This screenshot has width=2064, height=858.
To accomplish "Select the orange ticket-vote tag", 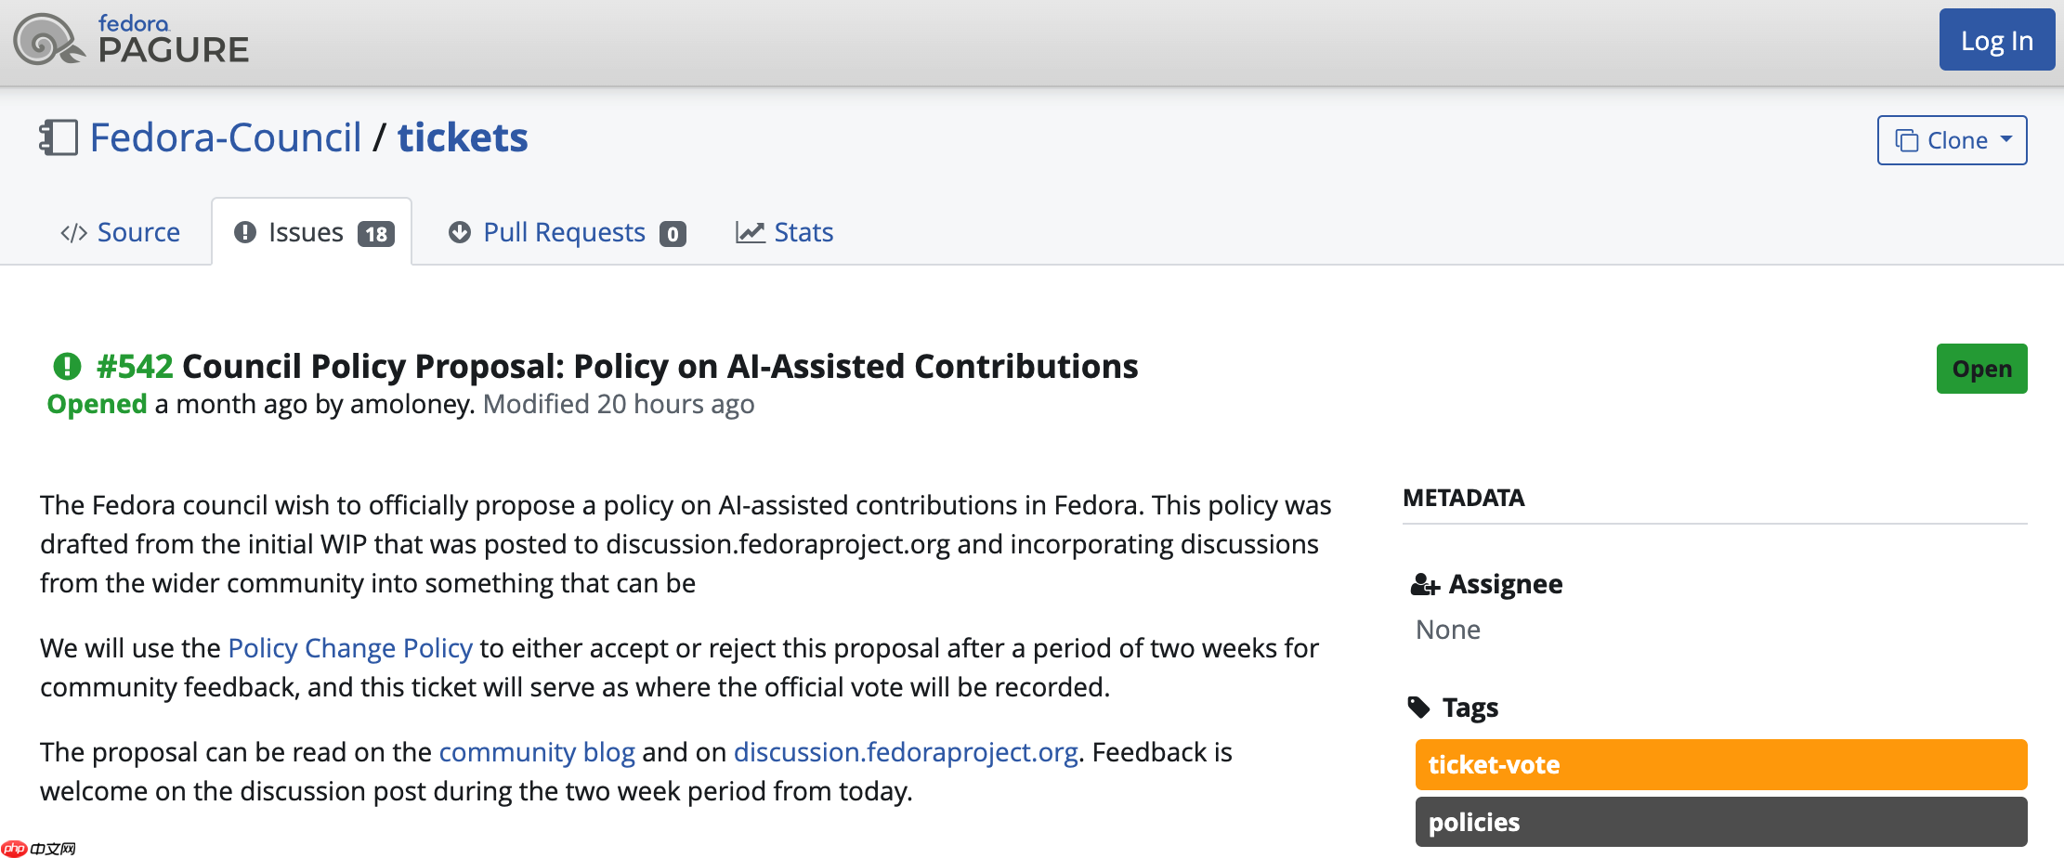I will [1720, 765].
